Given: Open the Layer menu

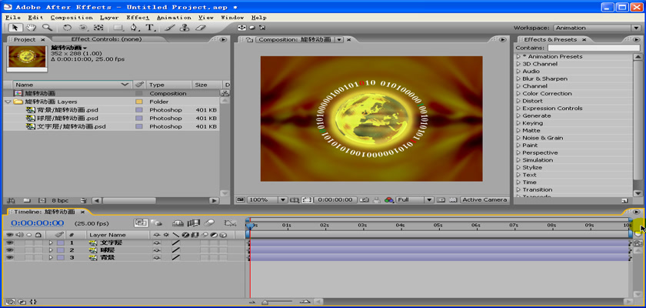Looking at the screenshot, I should coord(109,18).
